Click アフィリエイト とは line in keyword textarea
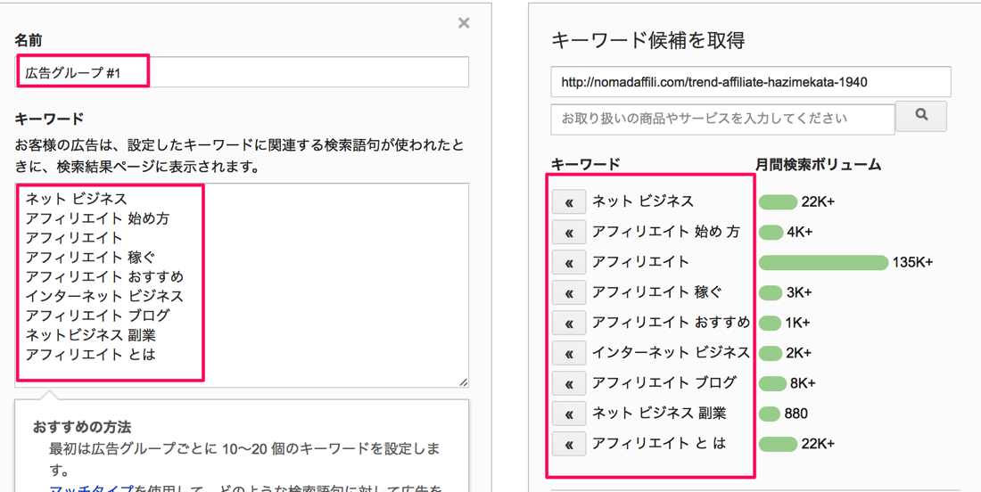Viewport: 981px width, 492px height. [x=90, y=355]
